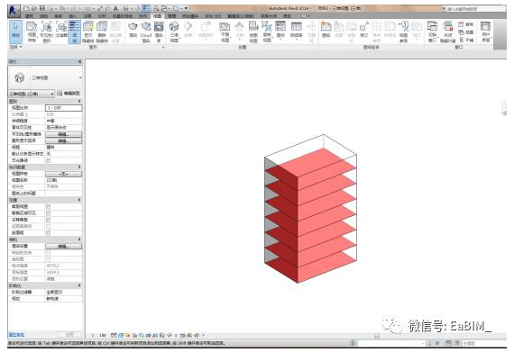Open the Visibility/Graphics tool in ribbon
514x352 pixels.
coord(46,32)
